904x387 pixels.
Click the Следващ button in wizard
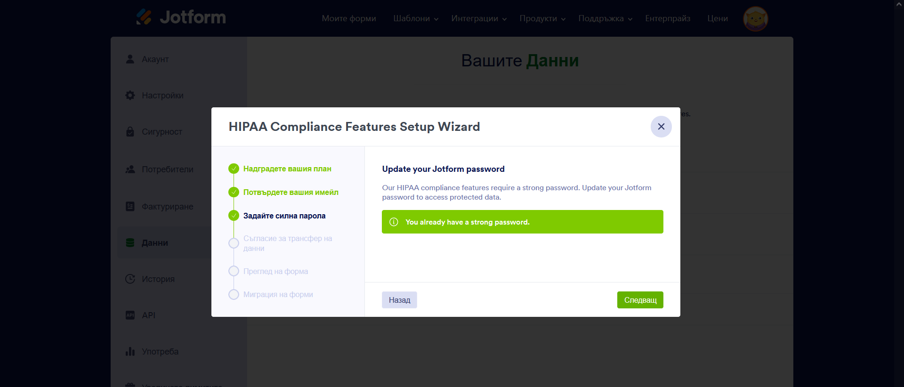click(640, 300)
